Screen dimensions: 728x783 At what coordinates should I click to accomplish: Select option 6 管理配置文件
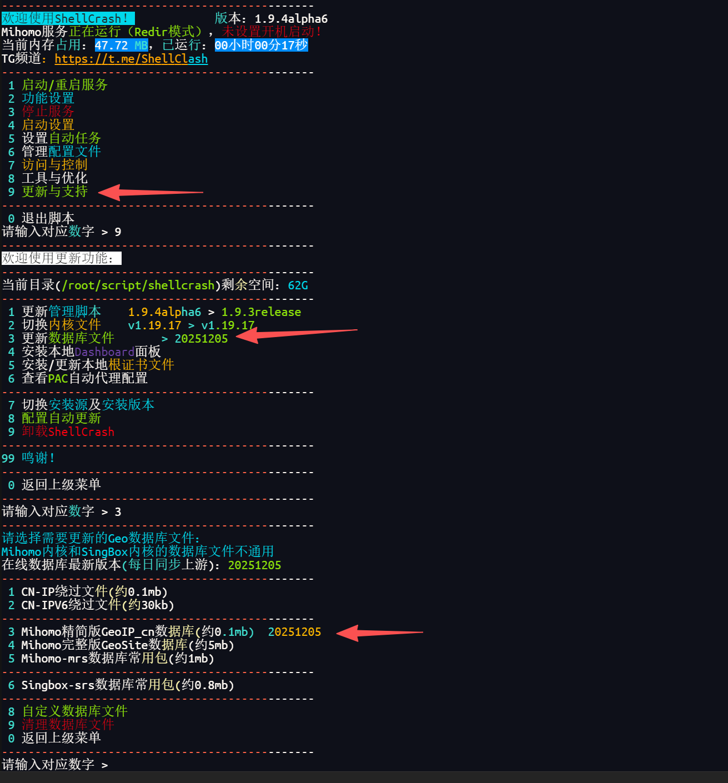coord(61,152)
